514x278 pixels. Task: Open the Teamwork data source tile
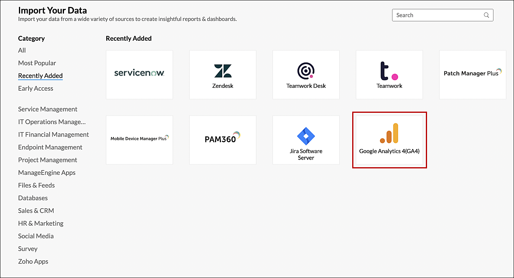pos(389,75)
